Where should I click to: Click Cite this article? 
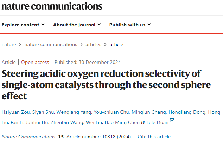[154, 137]
